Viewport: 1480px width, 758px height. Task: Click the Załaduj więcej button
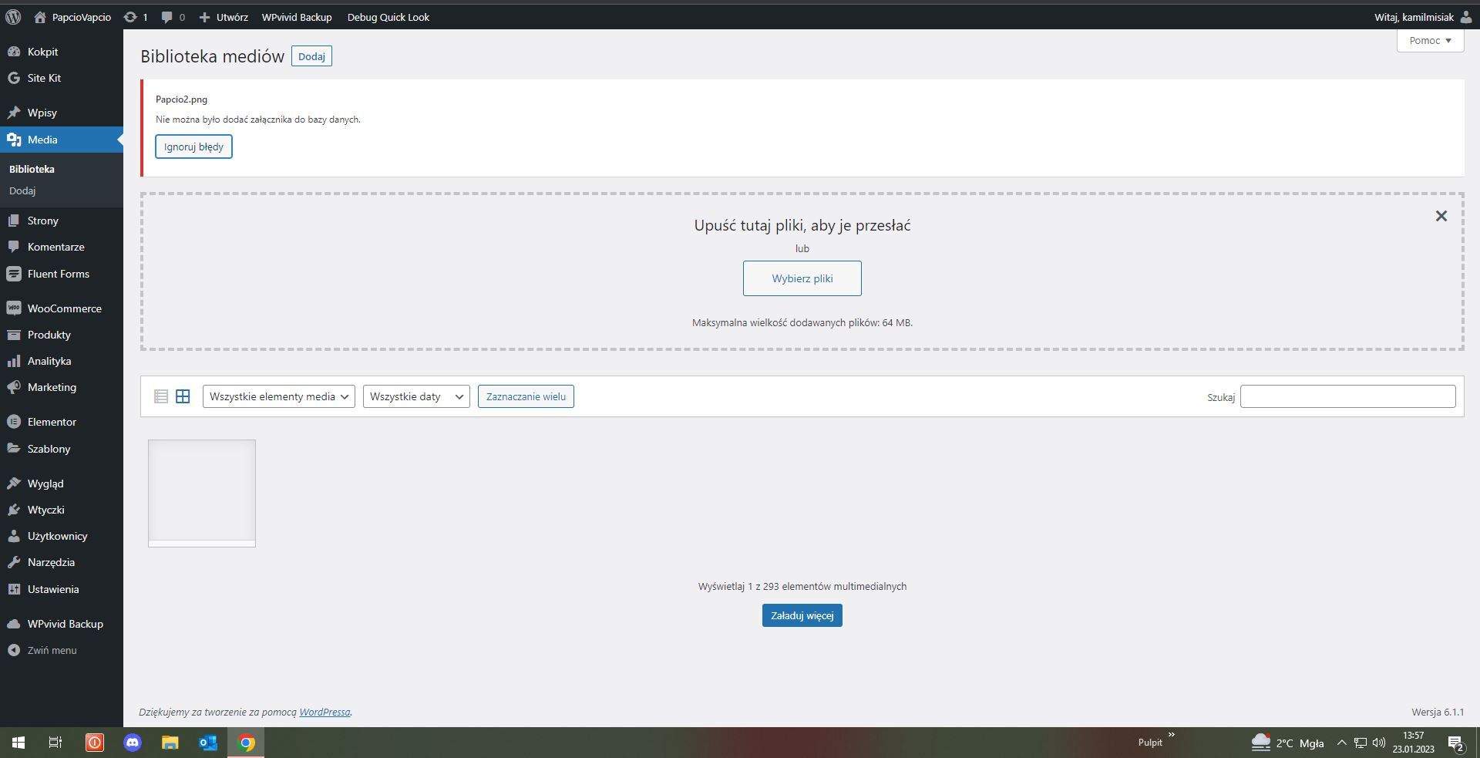pos(802,615)
